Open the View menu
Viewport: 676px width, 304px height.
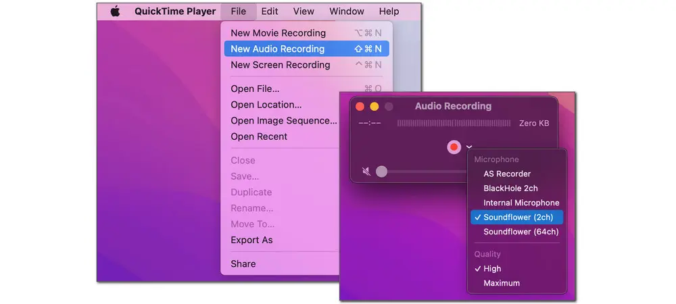(x=304, y=11)
